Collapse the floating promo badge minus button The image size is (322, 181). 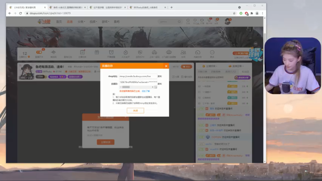click(x=256, y=44)
